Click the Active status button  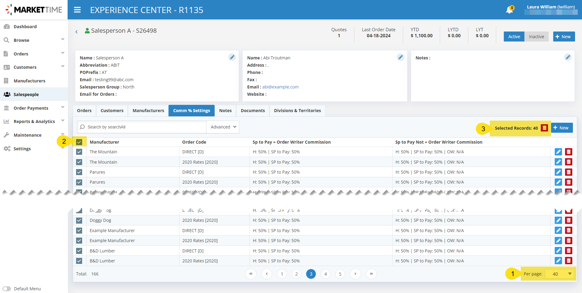tap(514, 37)
